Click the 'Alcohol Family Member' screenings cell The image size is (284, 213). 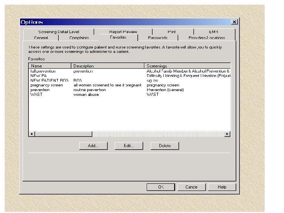(188, 71)
